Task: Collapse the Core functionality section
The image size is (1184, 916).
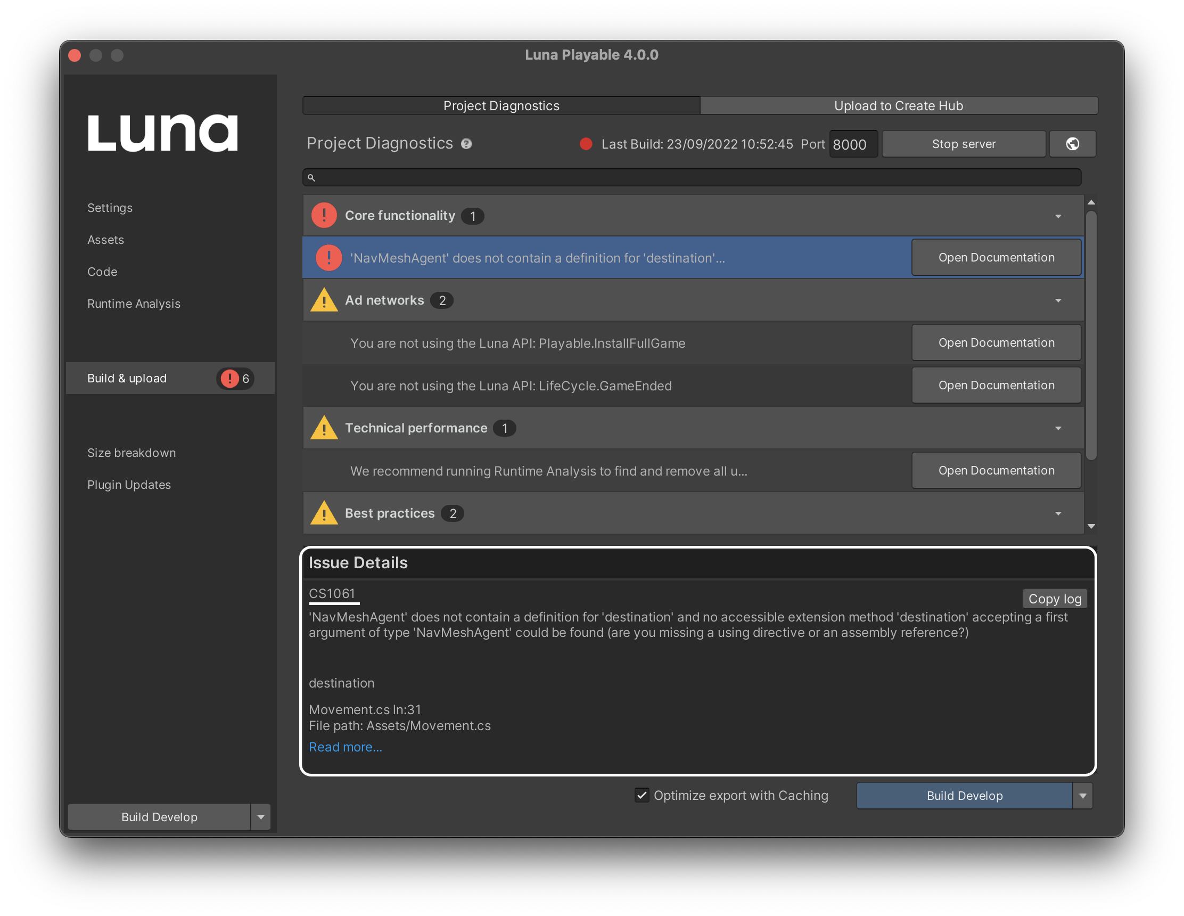Action: pos(1058,216)
